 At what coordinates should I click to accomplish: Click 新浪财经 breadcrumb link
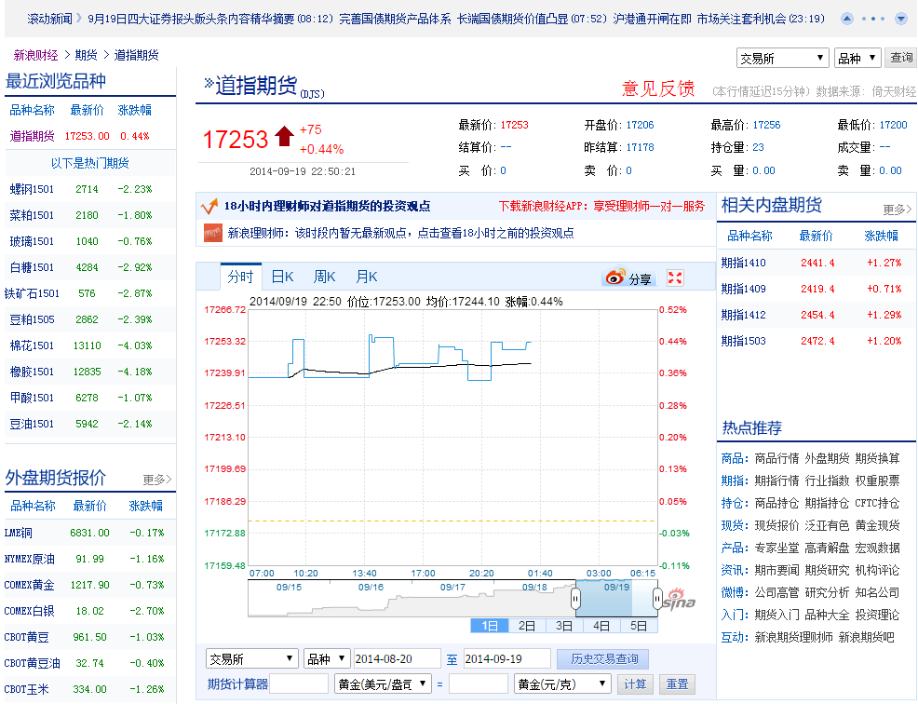35,55
